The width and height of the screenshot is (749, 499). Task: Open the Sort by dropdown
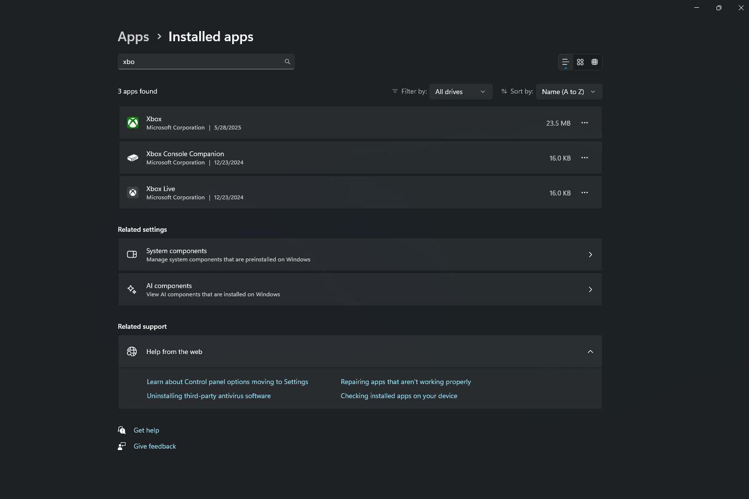point(569,92)
